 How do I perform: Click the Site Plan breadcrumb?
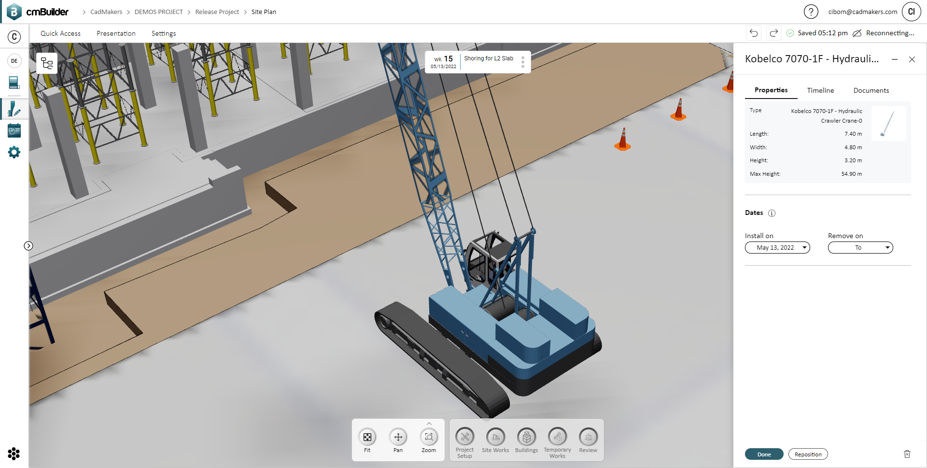click(x=264, y=12)
